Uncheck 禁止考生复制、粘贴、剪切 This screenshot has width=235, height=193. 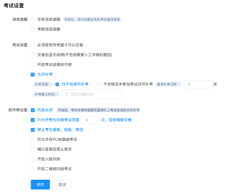click(33, 130)
